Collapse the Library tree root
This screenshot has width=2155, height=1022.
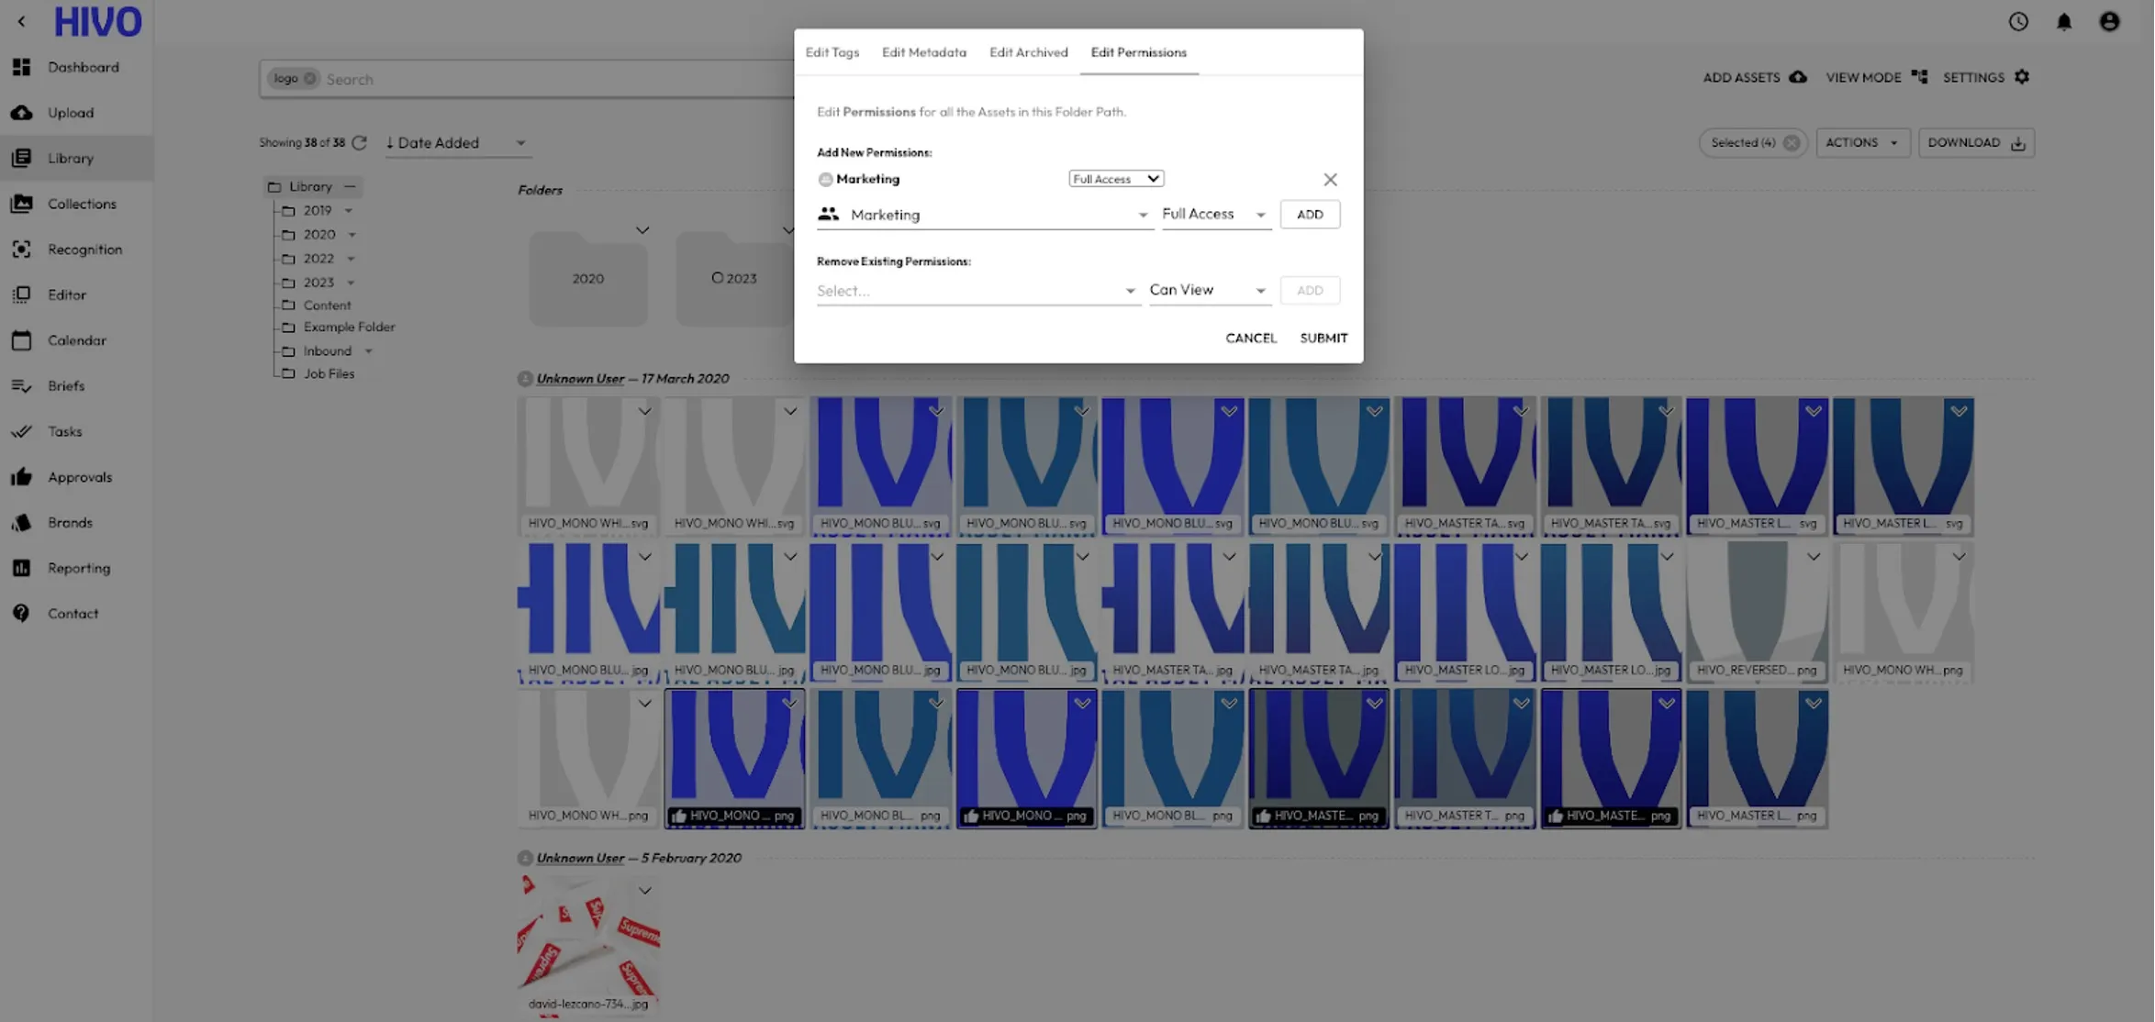(350, 187)
